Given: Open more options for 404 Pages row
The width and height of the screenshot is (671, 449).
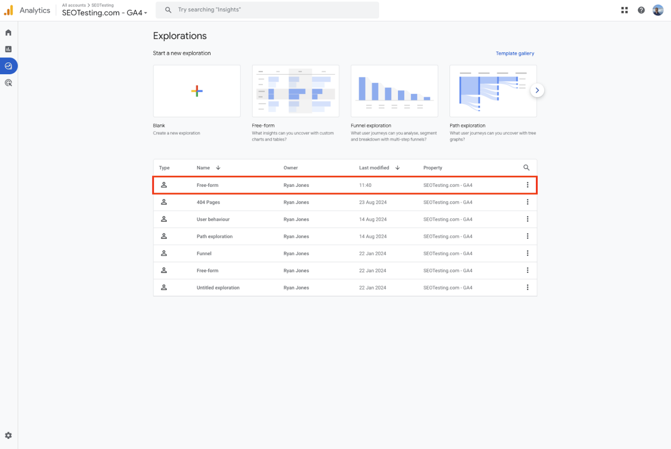Looking at the screenshot, I should click(527, 202).
